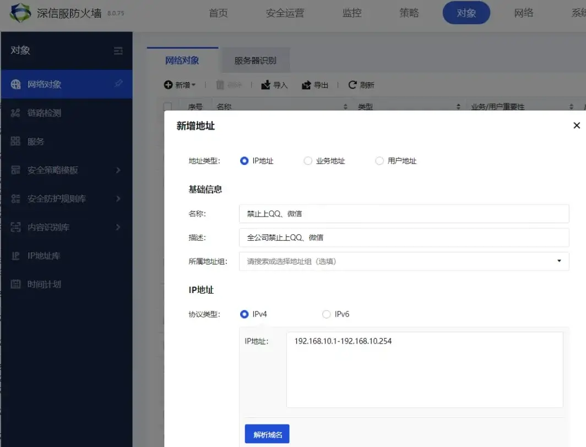
Task: Sort by 业务/用户重要性 column arrows
Action: pyautogui.click(x=571, y=107)
